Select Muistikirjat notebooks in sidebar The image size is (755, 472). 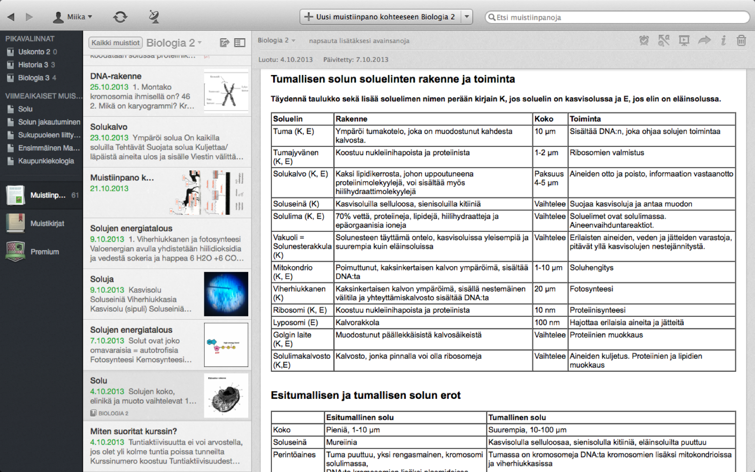[x=42, y=223]
